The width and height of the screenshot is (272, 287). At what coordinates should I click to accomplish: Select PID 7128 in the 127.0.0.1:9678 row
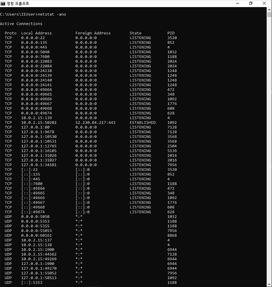tap(172, 132)
